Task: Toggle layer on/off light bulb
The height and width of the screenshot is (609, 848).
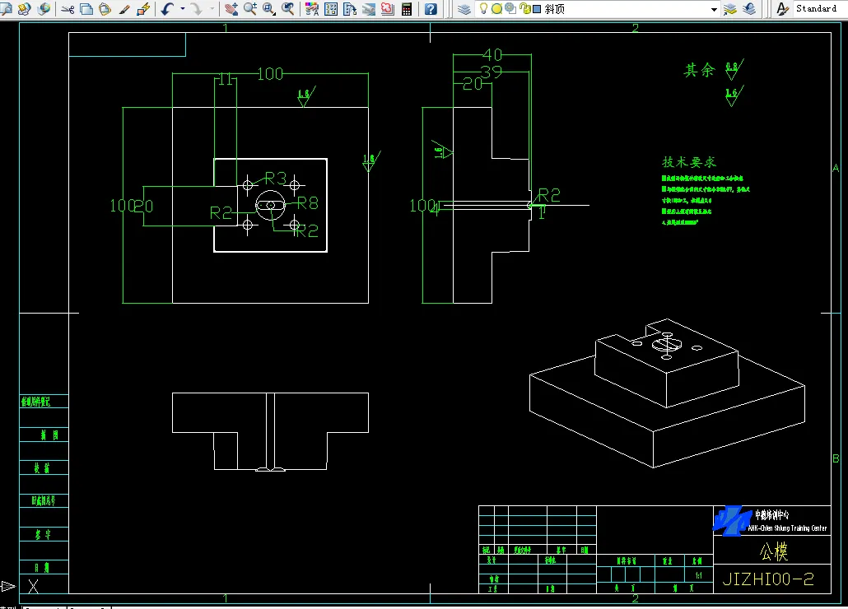Action: [x=483, y=9]
